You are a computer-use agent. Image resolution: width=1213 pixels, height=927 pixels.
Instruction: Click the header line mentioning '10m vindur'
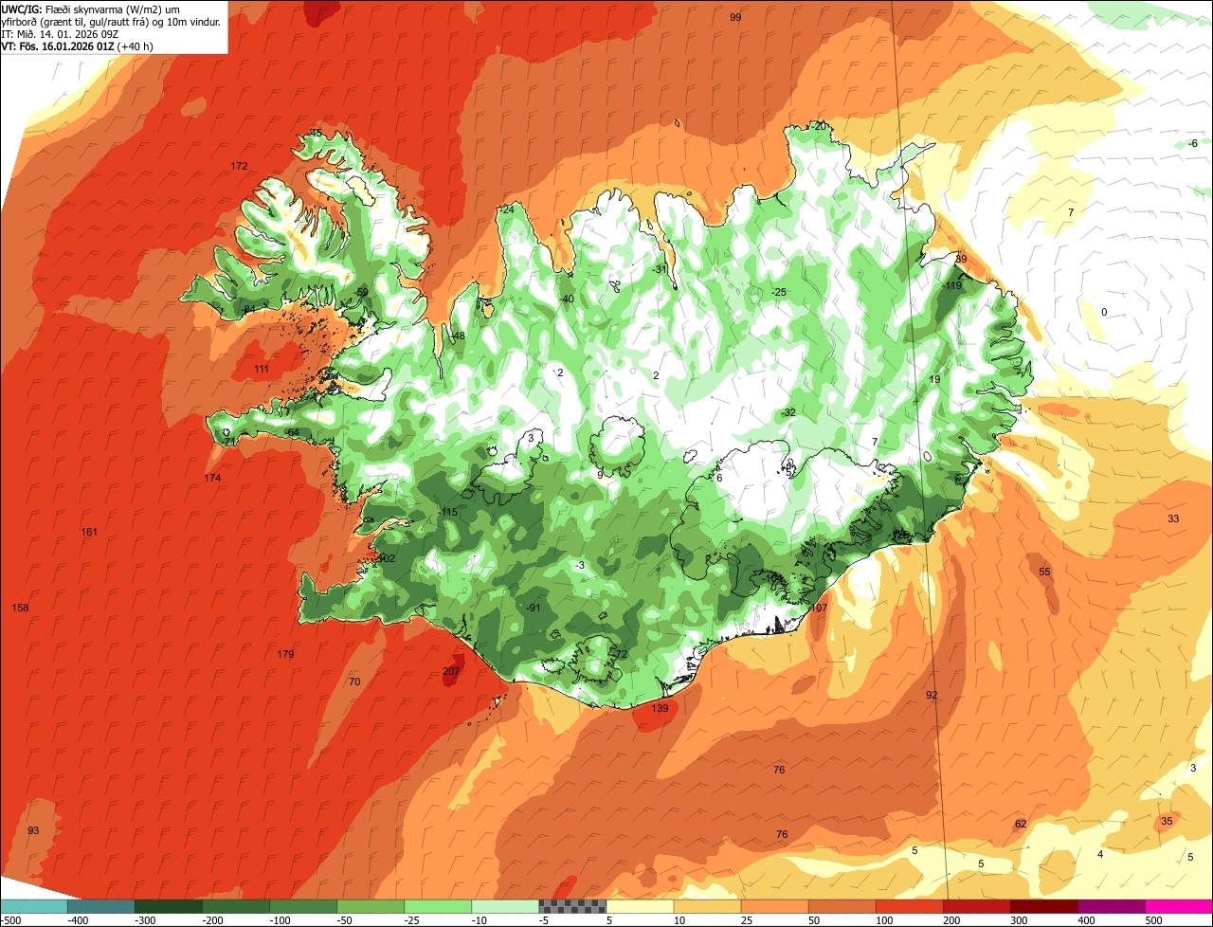111,21
